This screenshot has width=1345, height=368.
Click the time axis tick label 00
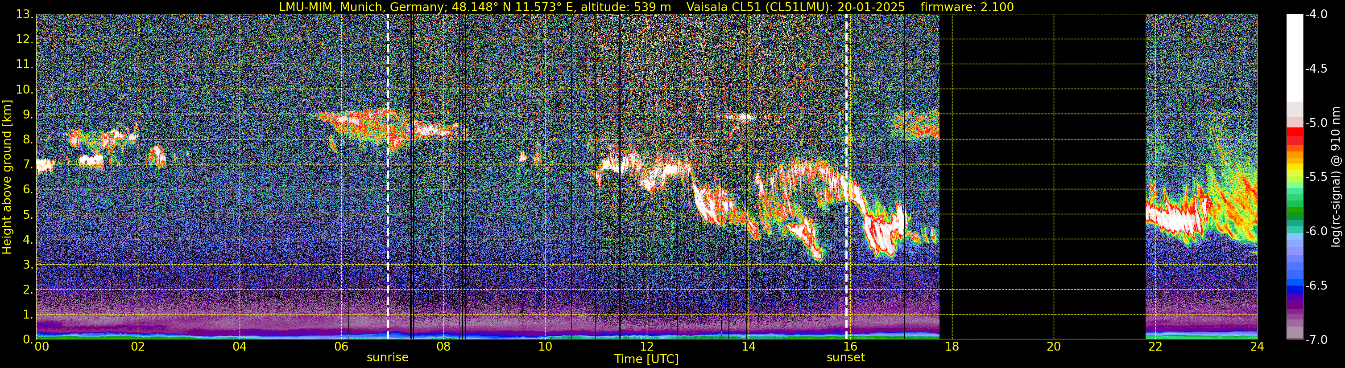tap(41, 347)
